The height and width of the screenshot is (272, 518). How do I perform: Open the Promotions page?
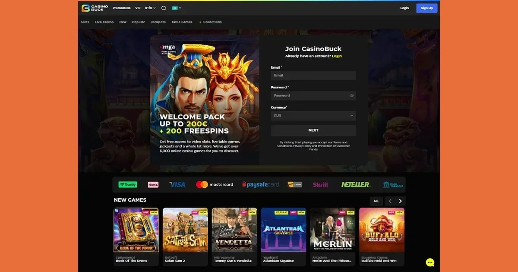(121, 8)
